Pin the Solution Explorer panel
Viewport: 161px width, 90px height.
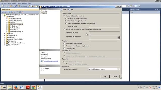tap(157, 9)
